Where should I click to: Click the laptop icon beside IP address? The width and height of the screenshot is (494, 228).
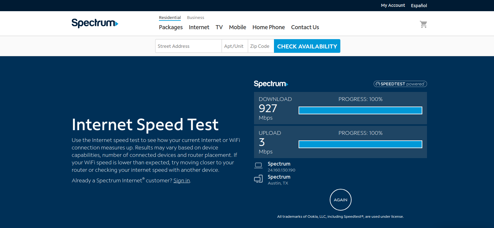[258, 165]
